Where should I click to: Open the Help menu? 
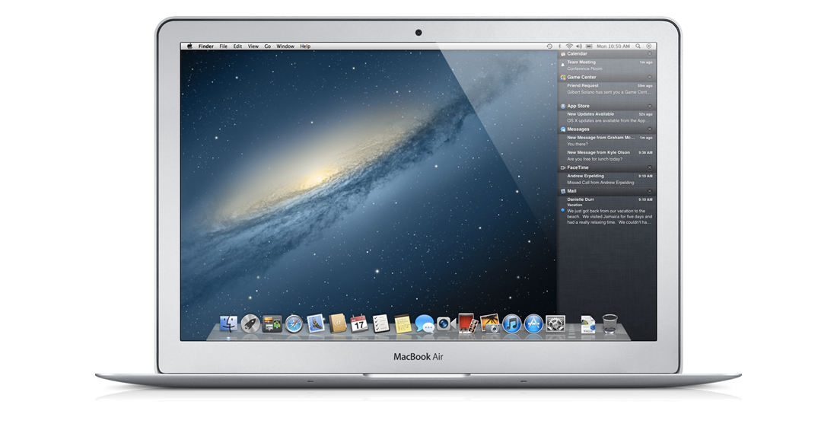point(305,46)
